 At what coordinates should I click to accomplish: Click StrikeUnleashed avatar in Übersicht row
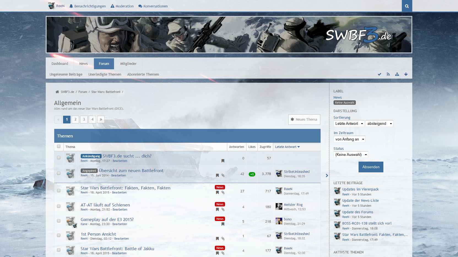[x=279, y=173]
